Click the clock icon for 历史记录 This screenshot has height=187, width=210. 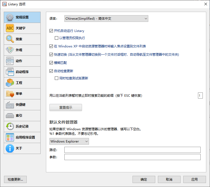[x=10, y=126]
